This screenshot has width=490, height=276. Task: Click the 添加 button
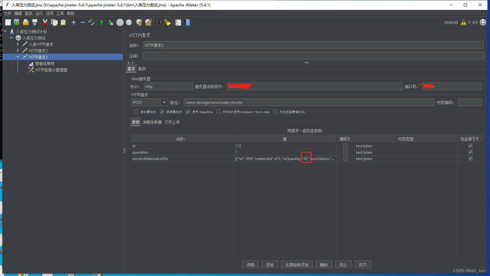point(270,264)
